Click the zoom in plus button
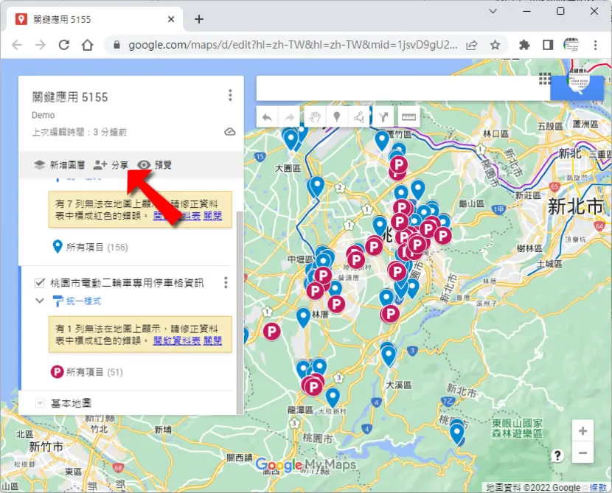Viewport: 612px width, 493px height. click(x=583, y=431)
